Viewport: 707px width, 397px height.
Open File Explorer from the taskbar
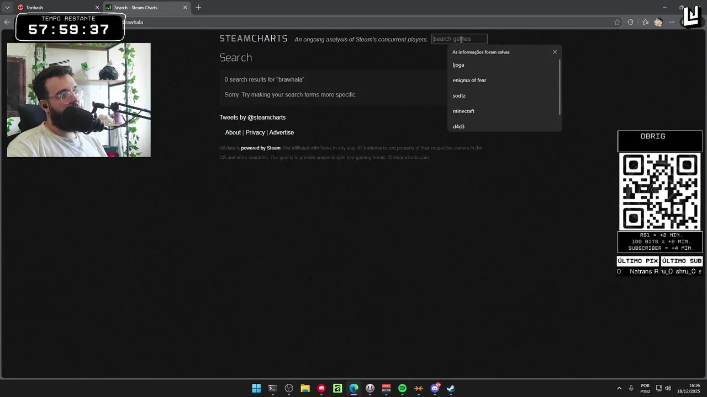[x=305, y=388]
